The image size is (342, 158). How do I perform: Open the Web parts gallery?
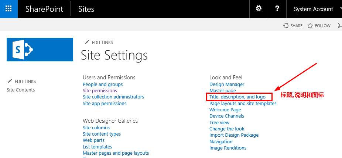pos(93,140)
